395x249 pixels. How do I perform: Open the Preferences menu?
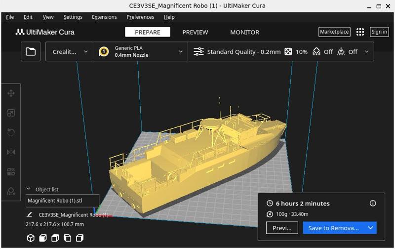coord(140,17)
